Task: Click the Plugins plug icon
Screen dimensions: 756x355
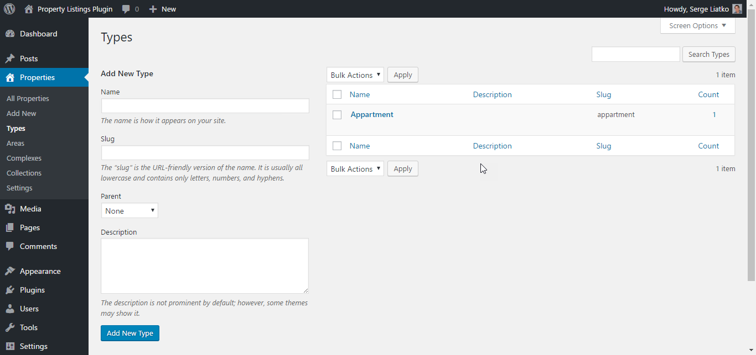Action: 10,290
